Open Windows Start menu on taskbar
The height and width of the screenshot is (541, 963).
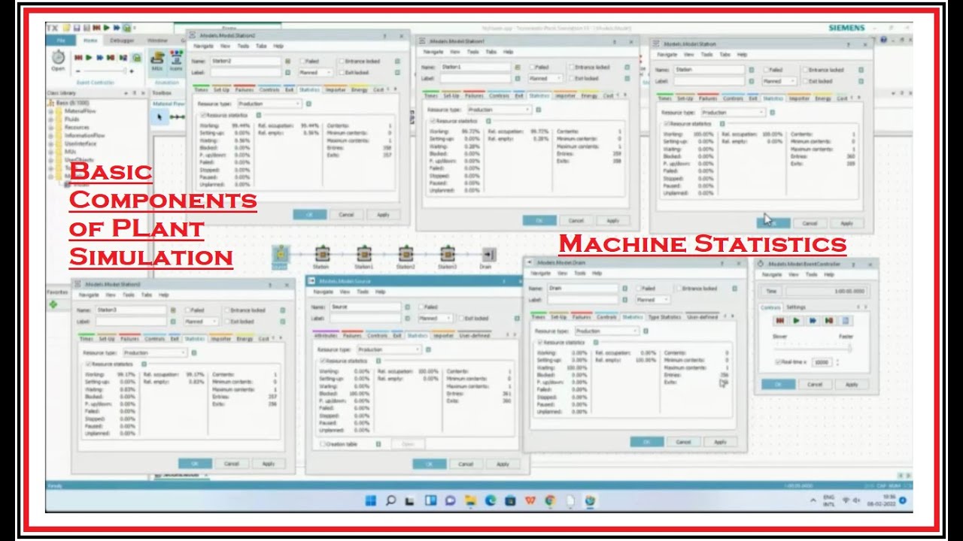pyautogui.click(x=371, y=500)
